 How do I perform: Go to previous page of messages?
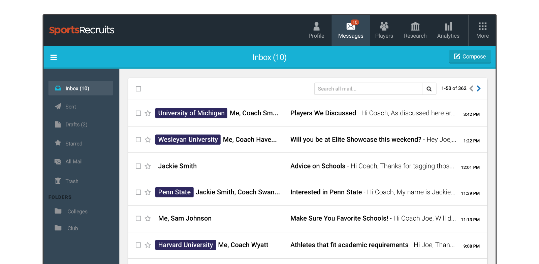click(472, 88)
